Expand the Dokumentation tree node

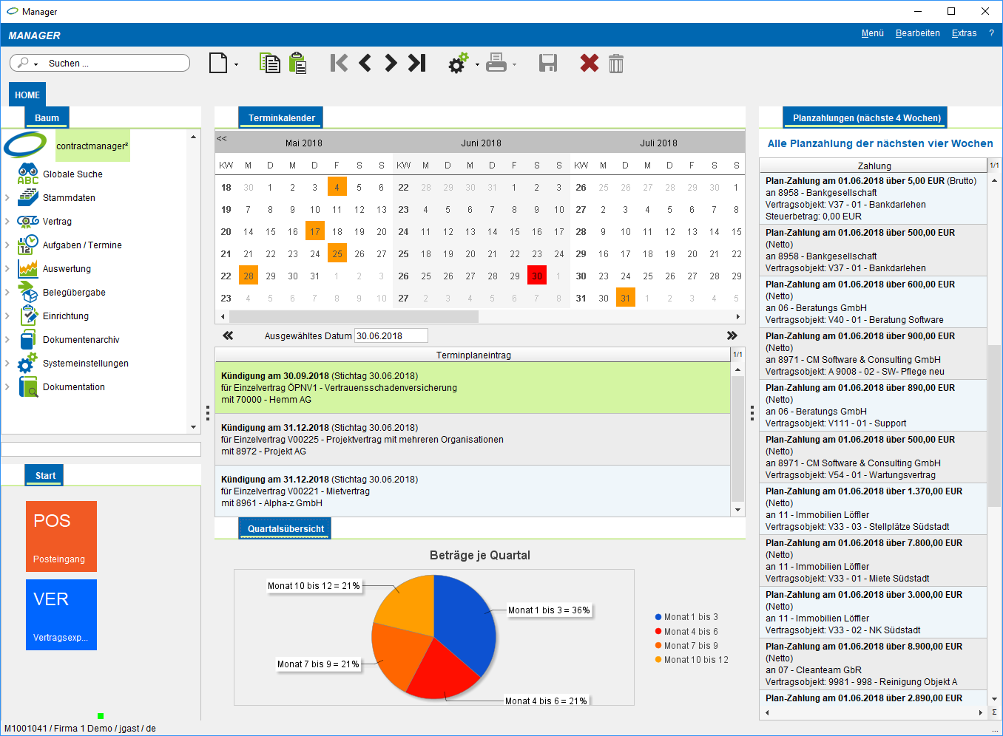coord(7,386)
